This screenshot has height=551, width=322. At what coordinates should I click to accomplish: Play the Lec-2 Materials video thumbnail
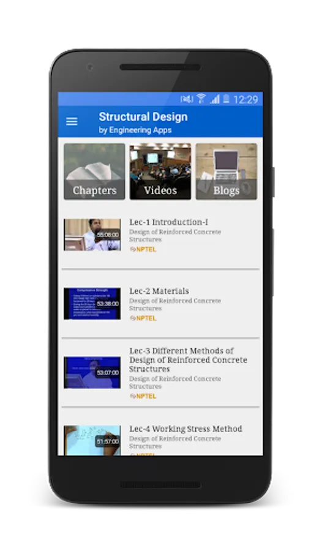coord(92,304)
